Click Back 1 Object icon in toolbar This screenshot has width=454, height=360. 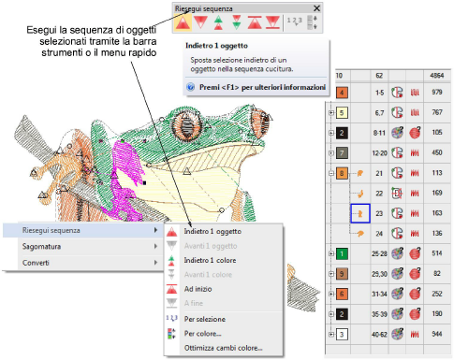pos(183,22)
